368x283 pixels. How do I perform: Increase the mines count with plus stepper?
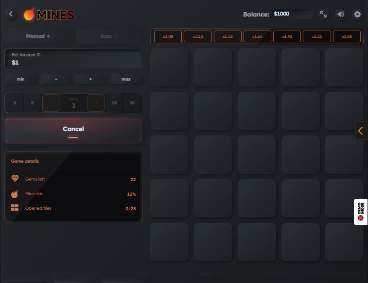96,103
